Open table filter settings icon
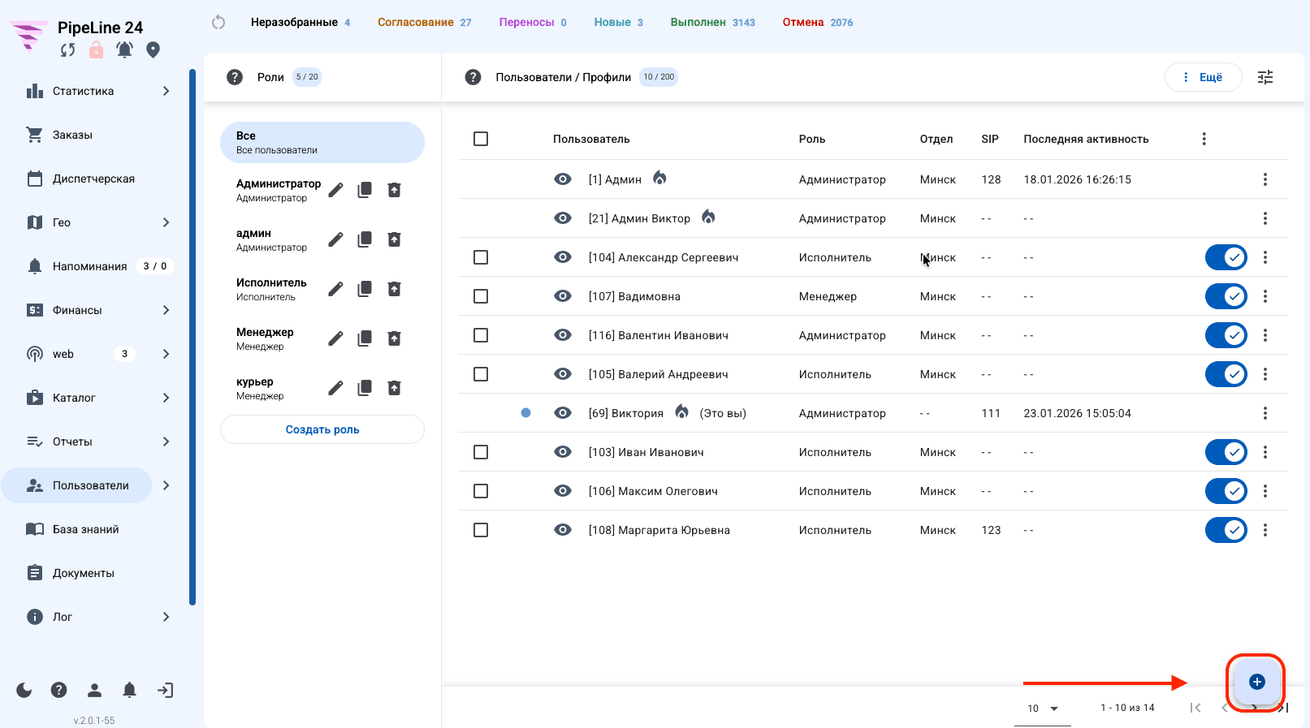The height and width of the screenshot is (728, 1310). pos(1265,77)
